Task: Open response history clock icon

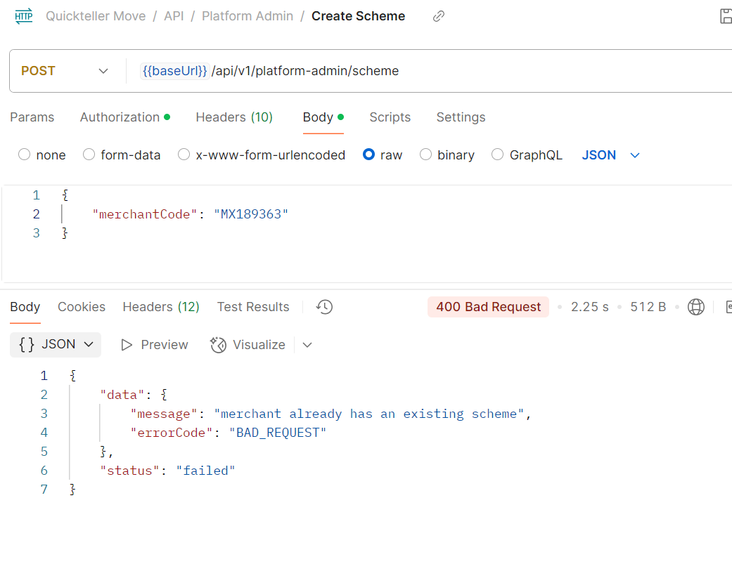Action: point(324,307)
